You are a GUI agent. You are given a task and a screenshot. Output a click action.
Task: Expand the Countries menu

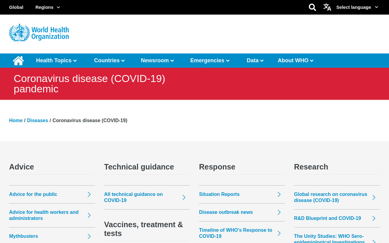pos(109,60)
